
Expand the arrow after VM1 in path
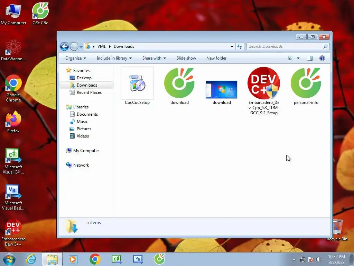(x=110, y=46)
